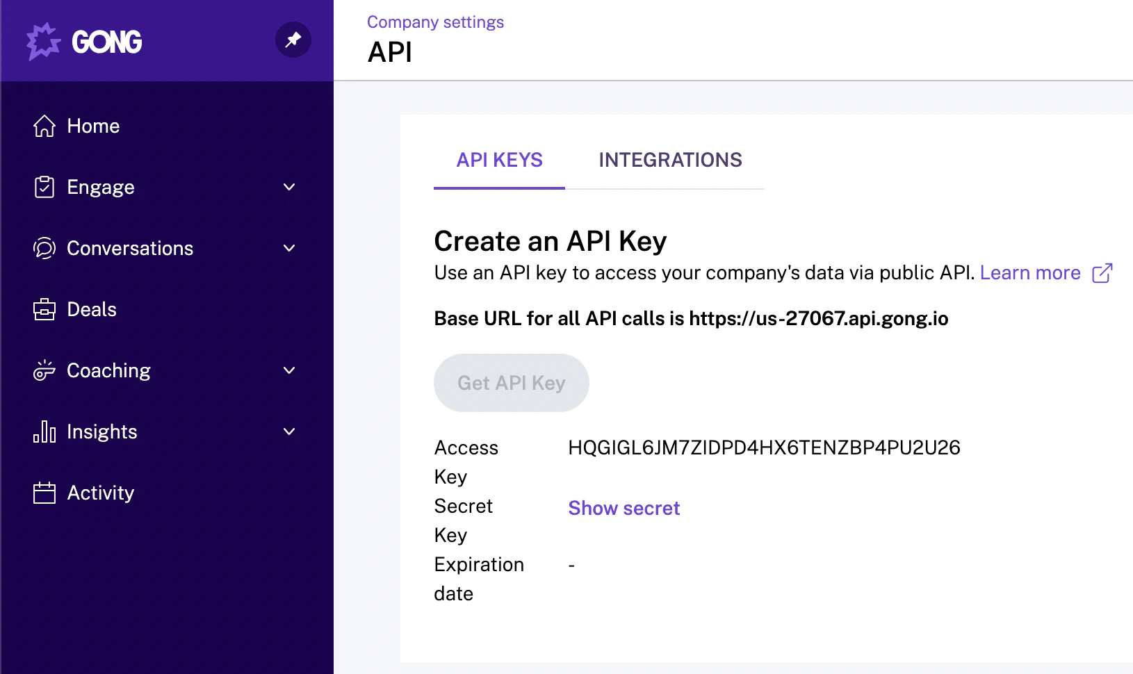Select the Coaching whistle icon

click(44, 370)
